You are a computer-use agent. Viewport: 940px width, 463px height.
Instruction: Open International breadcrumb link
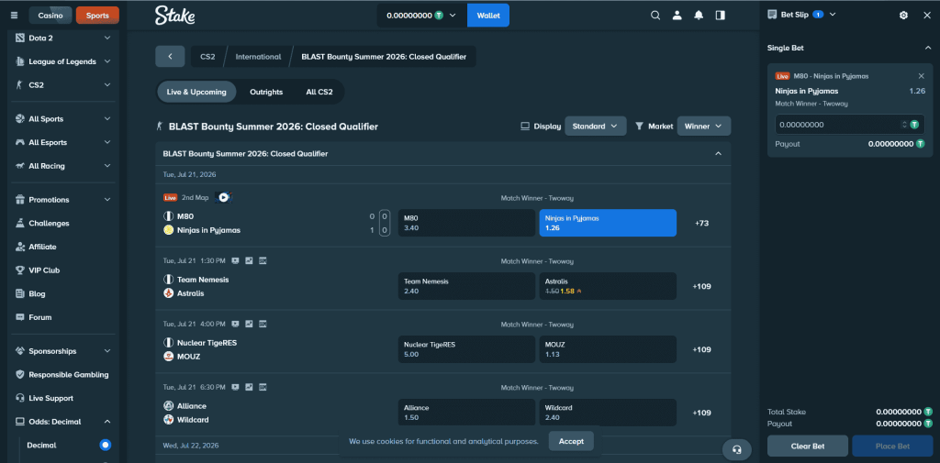click(258, 57)
